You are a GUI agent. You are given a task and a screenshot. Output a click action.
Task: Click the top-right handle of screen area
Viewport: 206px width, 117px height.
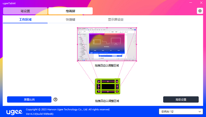(136, 28)
